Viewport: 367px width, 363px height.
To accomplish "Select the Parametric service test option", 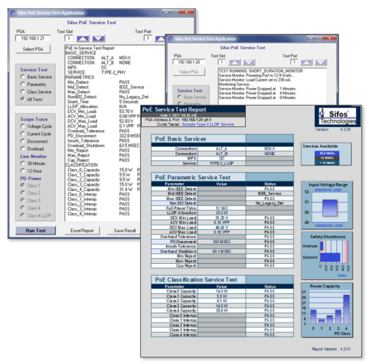I will (23, 85).
